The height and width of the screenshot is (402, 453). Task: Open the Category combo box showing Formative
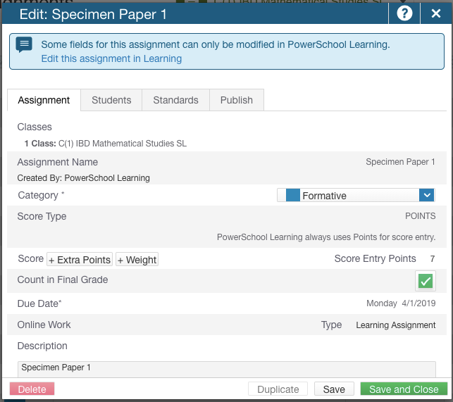click(x=356, y=196)
